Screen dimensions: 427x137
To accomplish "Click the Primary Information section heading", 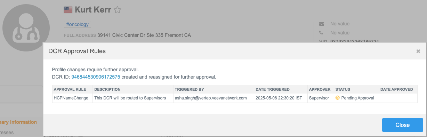I will [x=18, y=122].
